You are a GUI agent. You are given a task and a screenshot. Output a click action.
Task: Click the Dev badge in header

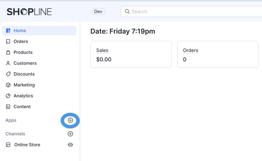[x=98, y=12]
